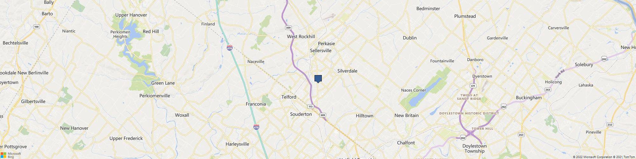The width and height of the screenshot is (636, 159).
Task: Click Route 263 shield near Holicong
Action: tap(548, 90)
